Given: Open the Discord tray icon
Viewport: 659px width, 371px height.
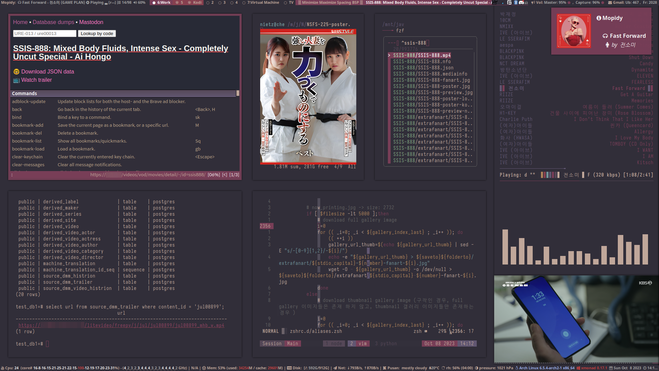Looking at the screenshot, I should [x=521, y=2].
